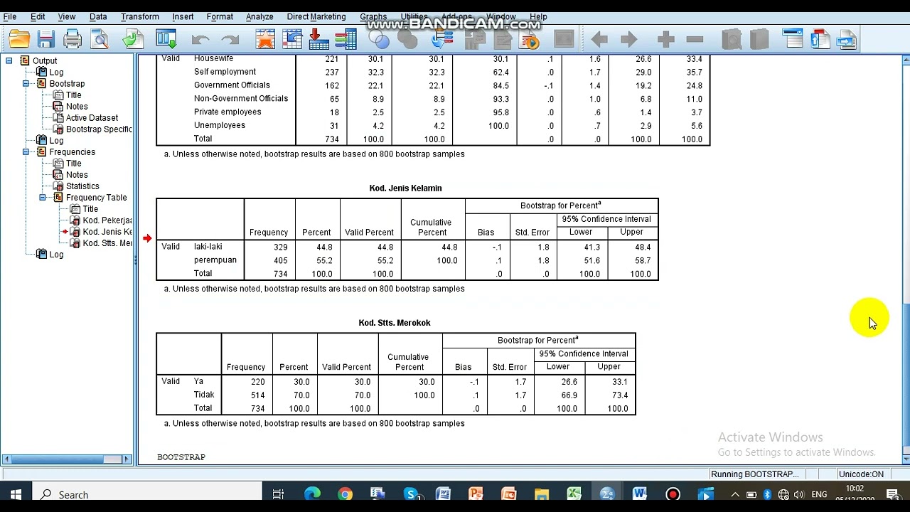910x512 pixels.
Task: Collapse the Bootstrap node in outline
Action: click(26, 84)
